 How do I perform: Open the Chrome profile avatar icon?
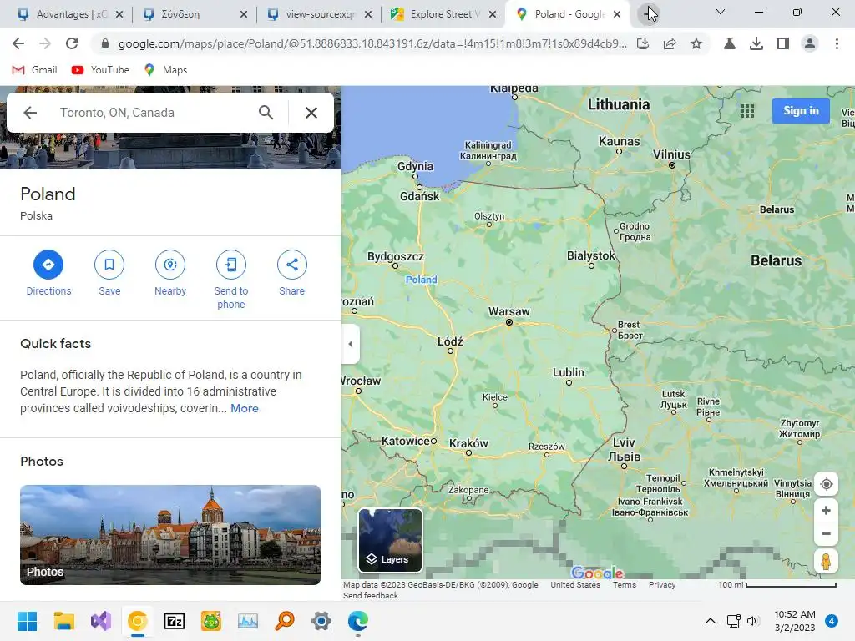[x=810, y=43]
